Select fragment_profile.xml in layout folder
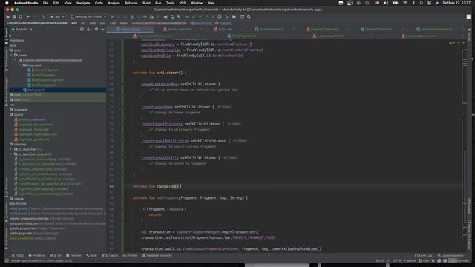The height and width of the screenshot is (267, 475). point(34,139)
